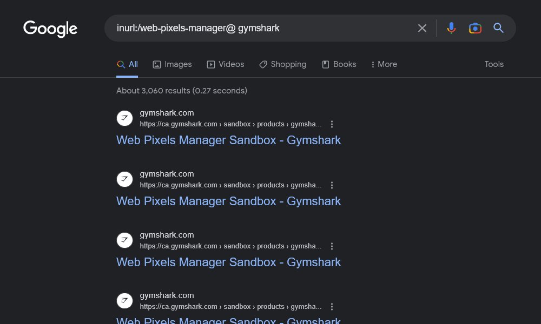This screenshot has width=541, height=324.
Task: Switch to the Images tab
Action: point(172,64)
